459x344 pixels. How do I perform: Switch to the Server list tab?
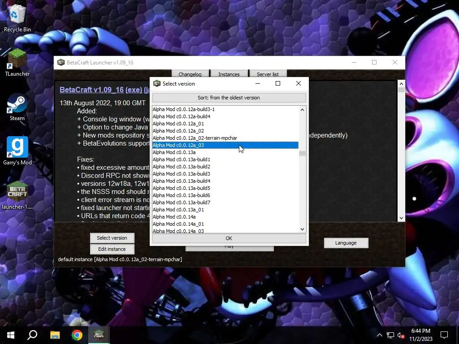[x=268, y=74]
